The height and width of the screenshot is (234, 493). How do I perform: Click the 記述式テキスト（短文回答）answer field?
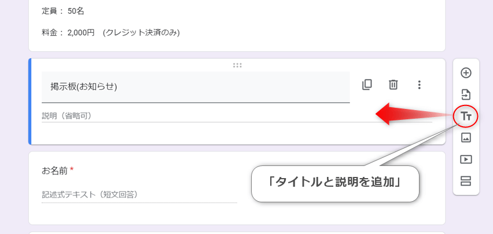[139, 195]
